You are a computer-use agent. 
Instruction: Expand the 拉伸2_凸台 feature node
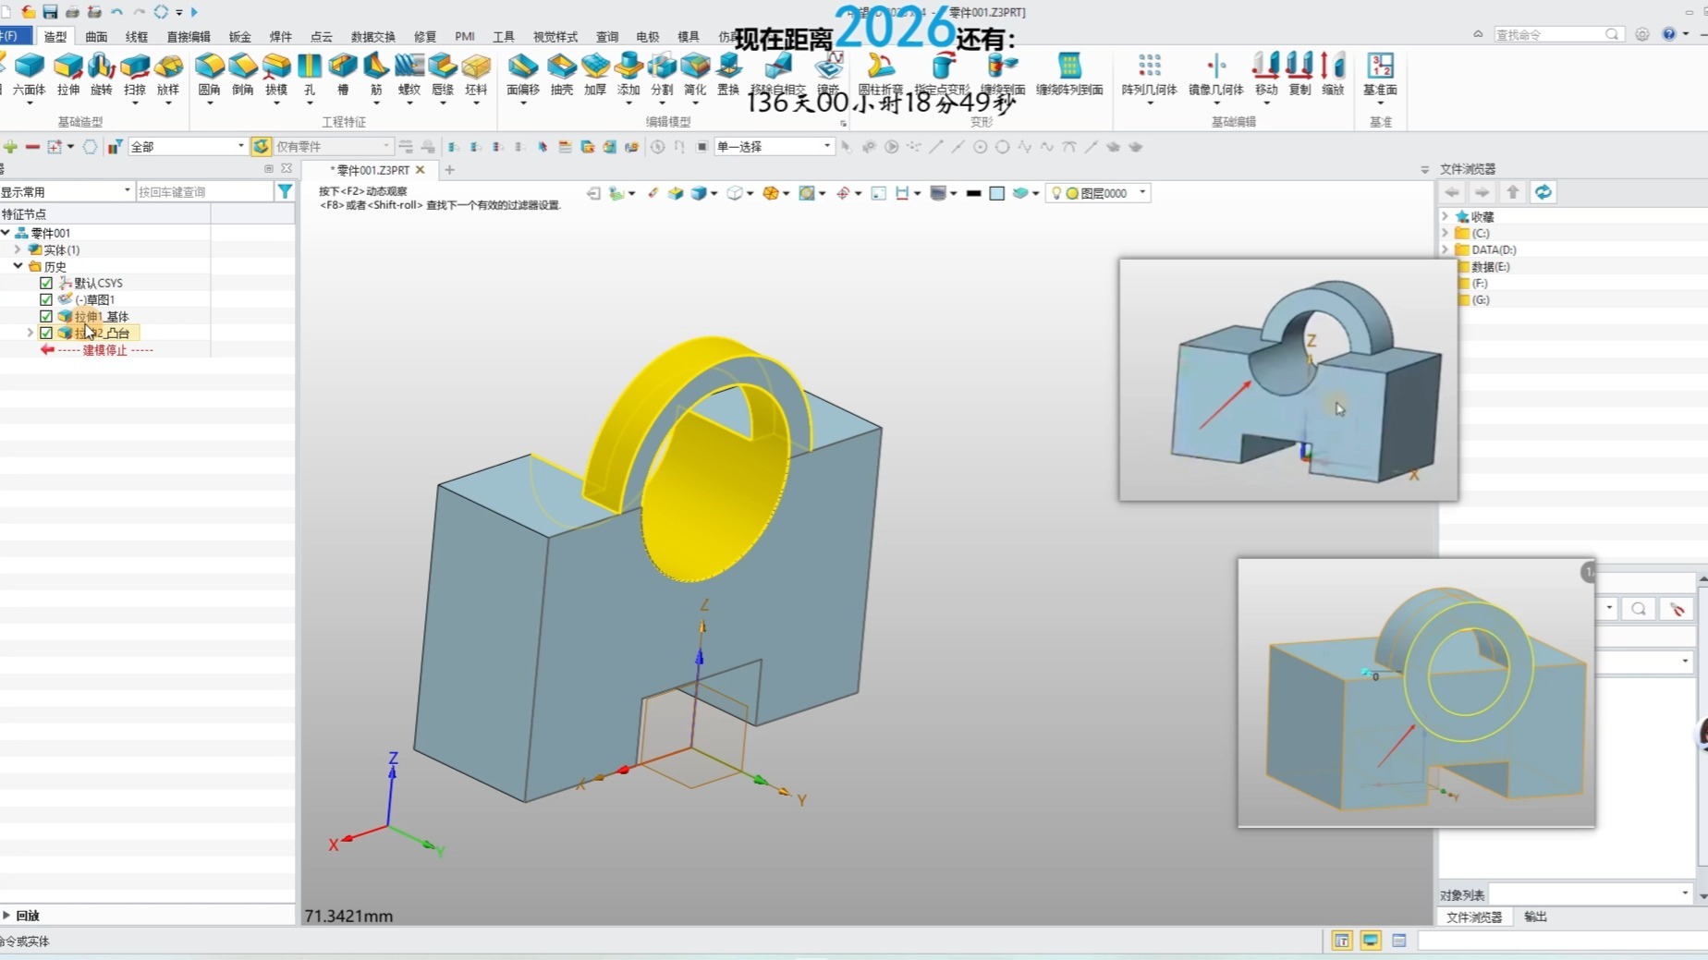click(30, 333)
